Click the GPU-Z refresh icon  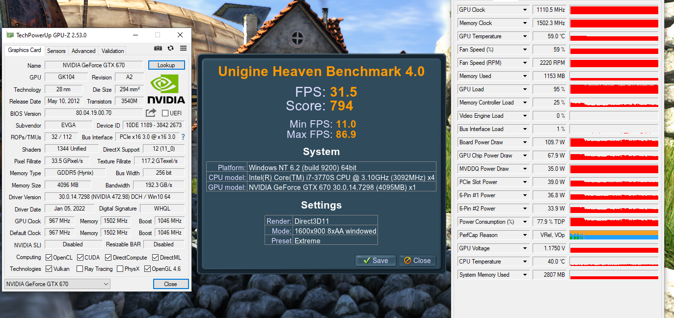coord(170,48)
